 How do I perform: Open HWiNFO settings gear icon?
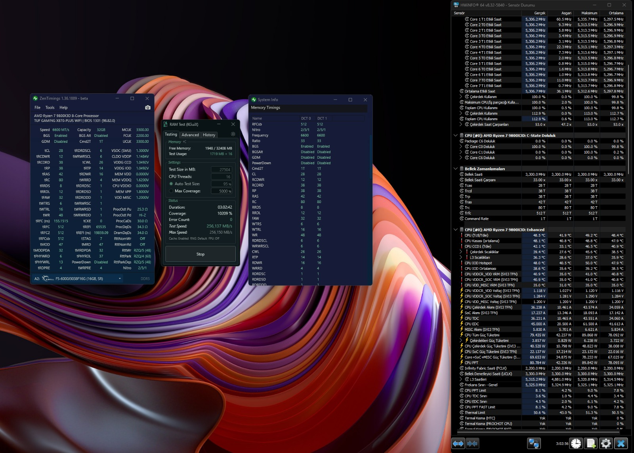606,443
